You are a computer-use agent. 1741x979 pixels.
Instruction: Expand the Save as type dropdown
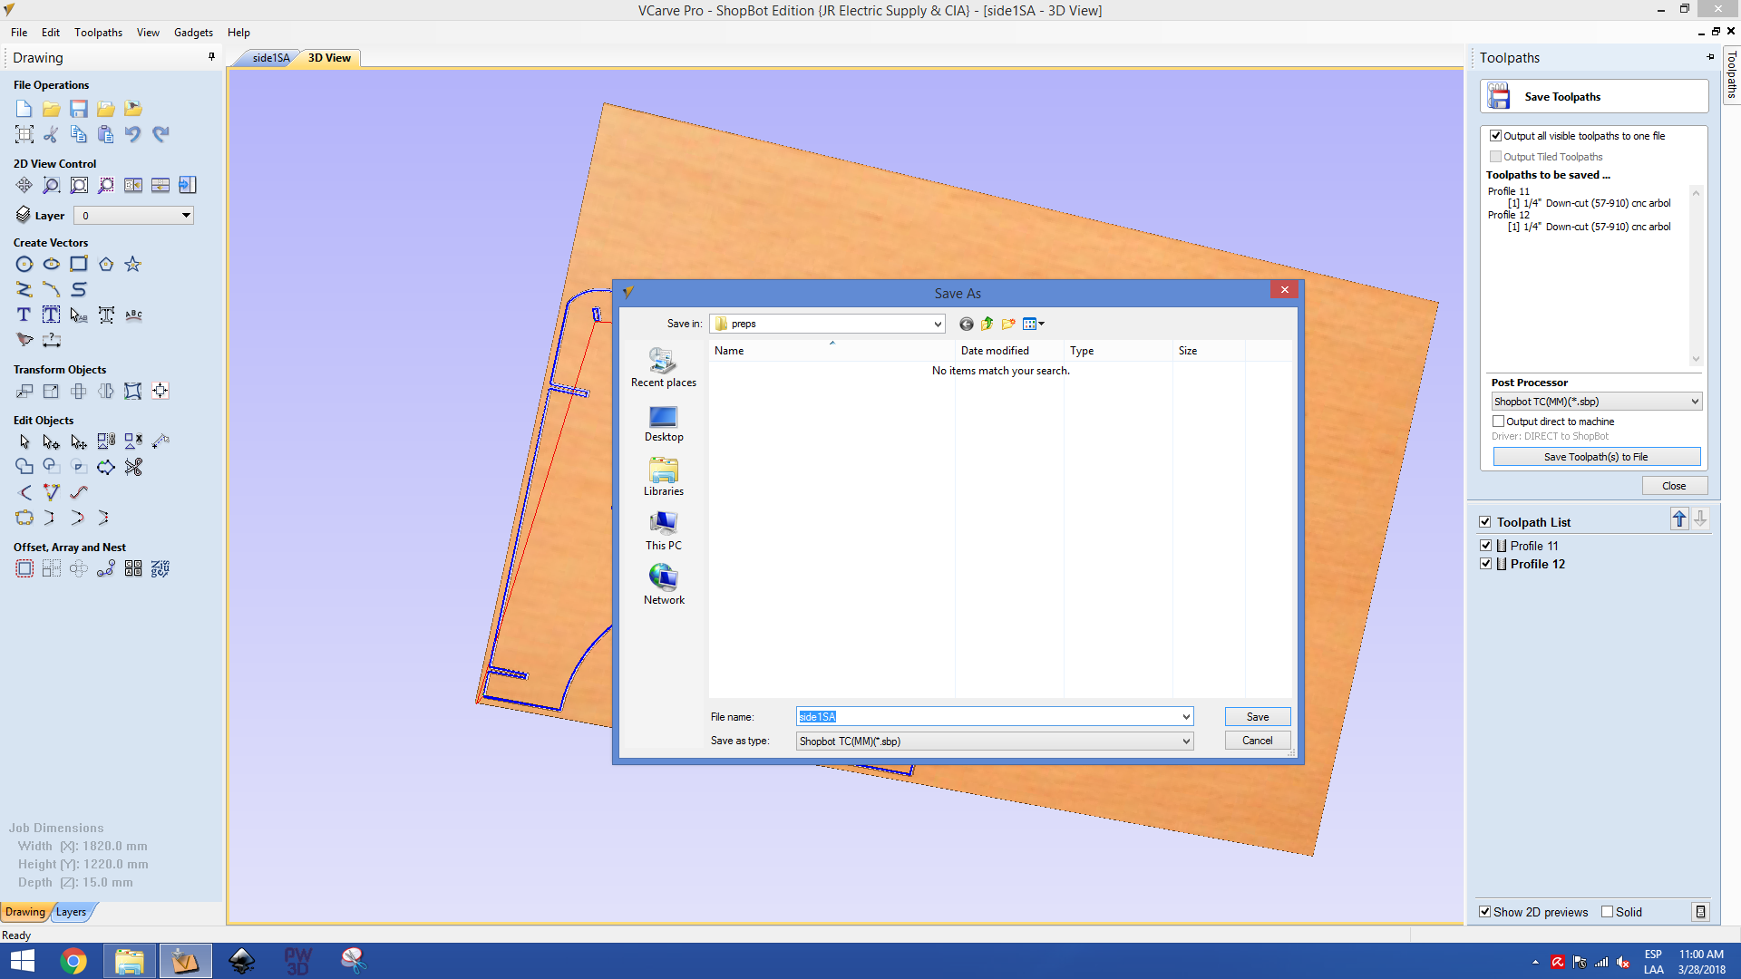tap(1183, 742)
